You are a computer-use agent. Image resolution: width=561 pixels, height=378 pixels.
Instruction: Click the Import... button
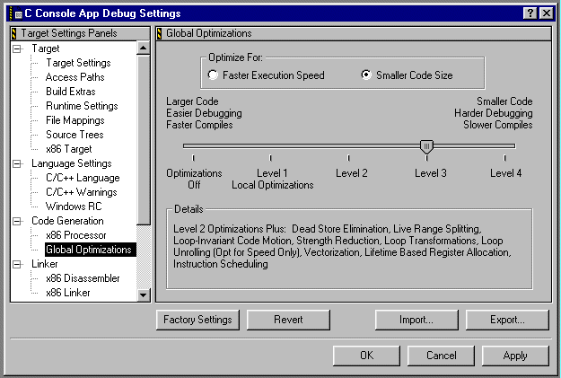click(x=416, y=320)
